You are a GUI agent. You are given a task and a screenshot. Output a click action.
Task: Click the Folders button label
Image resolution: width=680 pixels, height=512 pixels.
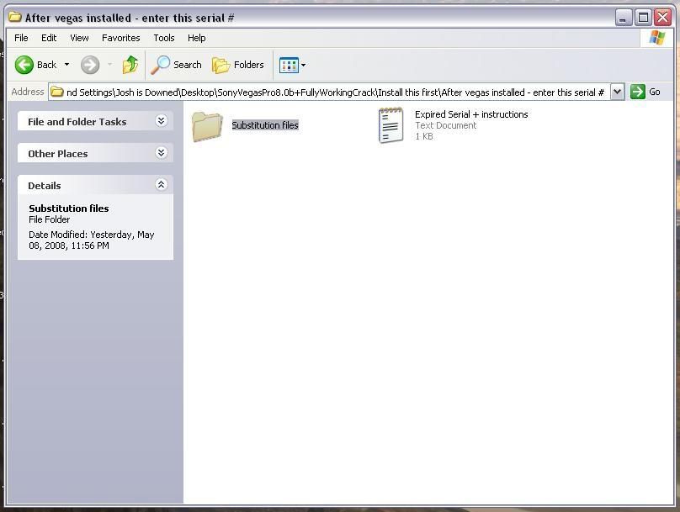248,65
